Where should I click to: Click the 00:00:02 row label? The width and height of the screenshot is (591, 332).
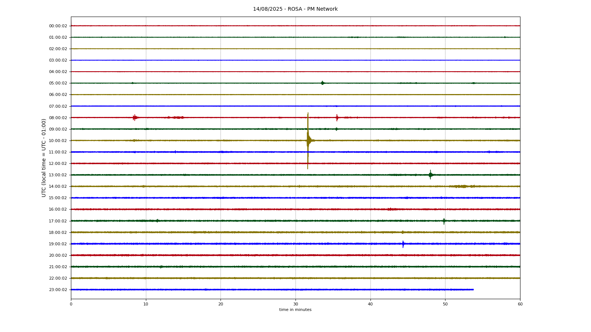coord(58,26)
